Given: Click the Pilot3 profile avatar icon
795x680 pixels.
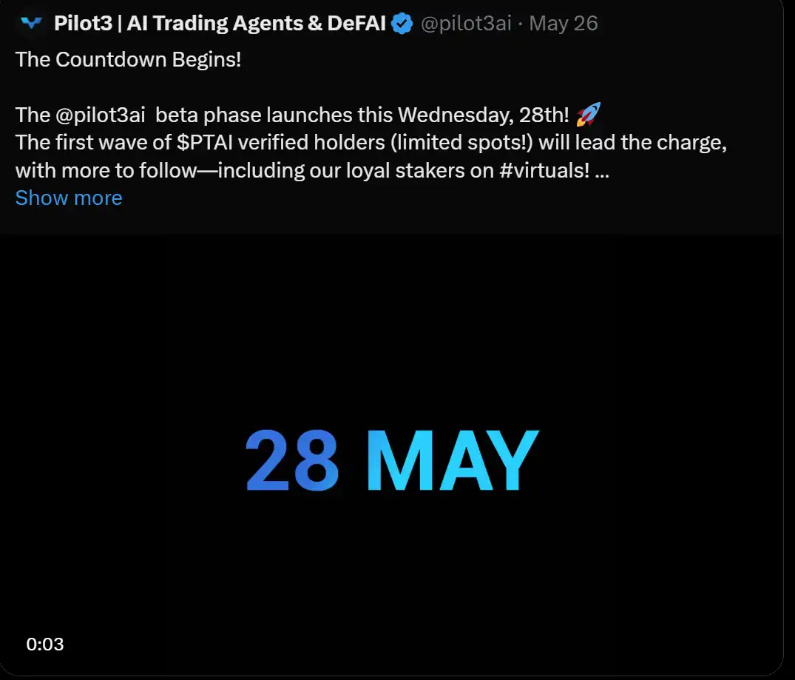Looking at the screenshot, I should point(32,24).
